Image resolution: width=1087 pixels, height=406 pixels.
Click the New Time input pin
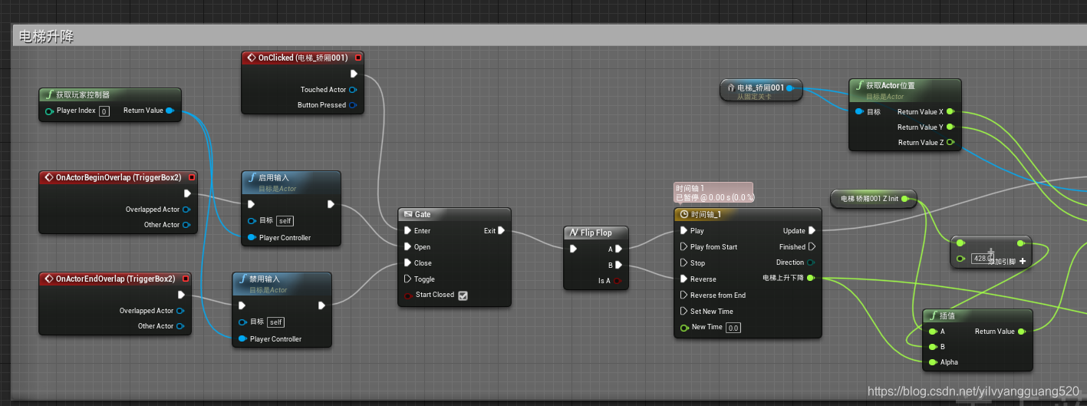[x=683, y=328]
